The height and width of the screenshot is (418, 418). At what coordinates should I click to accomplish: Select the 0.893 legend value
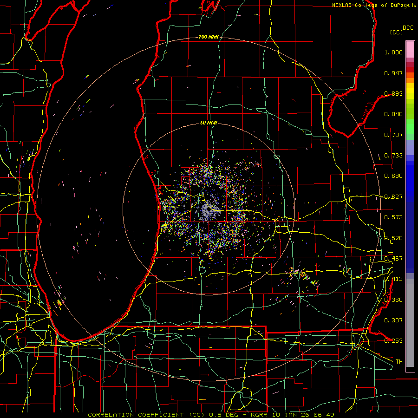pos(393,93)
